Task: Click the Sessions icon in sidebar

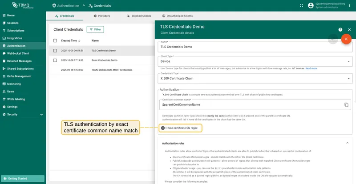Action: (4, 23)
